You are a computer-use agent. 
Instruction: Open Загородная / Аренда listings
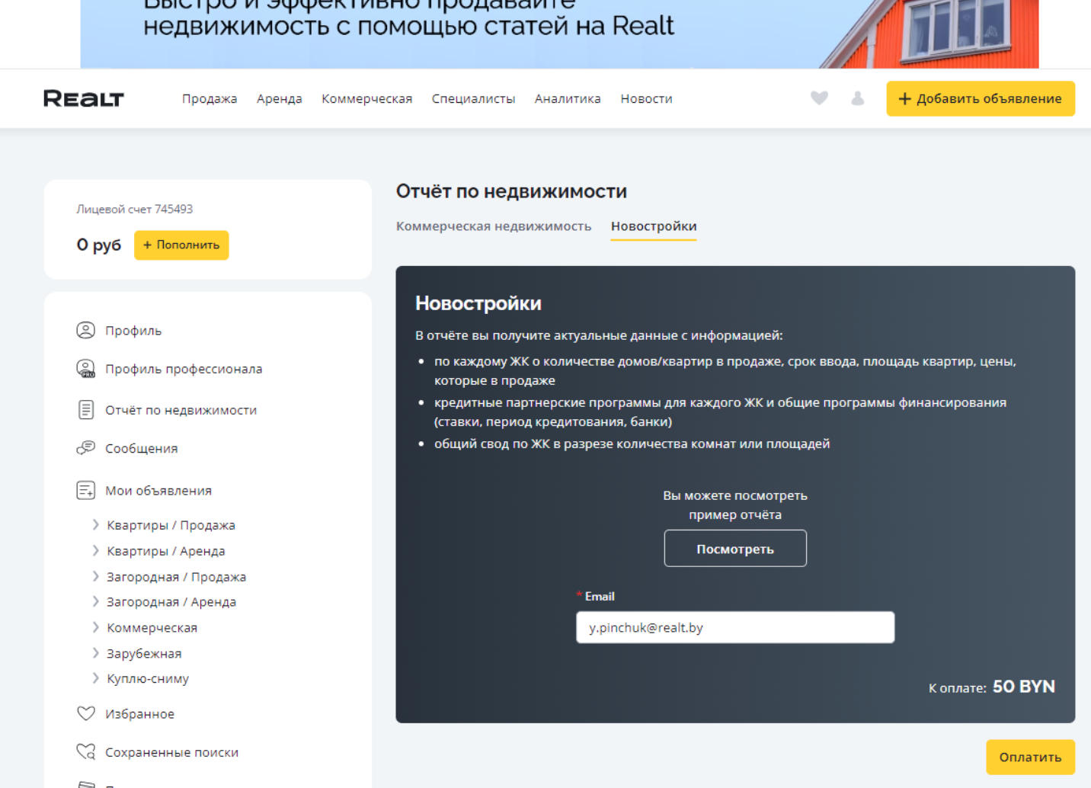tap(171, 602)
